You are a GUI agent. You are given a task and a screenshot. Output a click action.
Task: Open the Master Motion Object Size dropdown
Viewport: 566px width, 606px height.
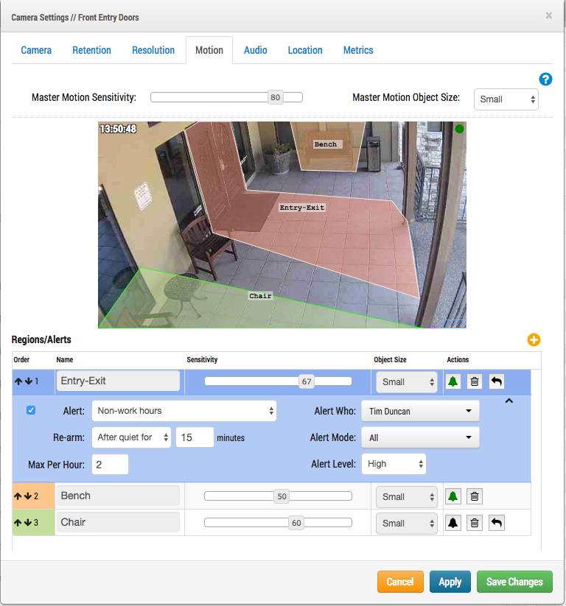point(506,99)
